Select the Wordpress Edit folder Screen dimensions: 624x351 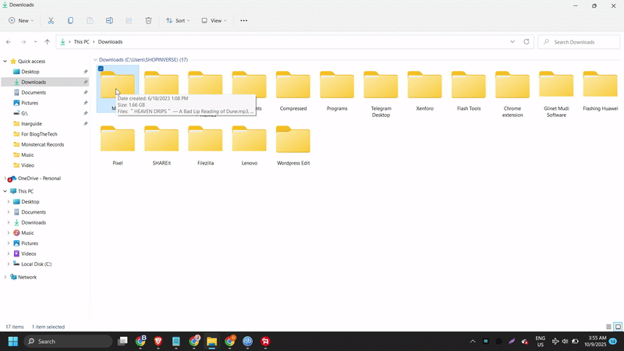click(x=293, y=145)
